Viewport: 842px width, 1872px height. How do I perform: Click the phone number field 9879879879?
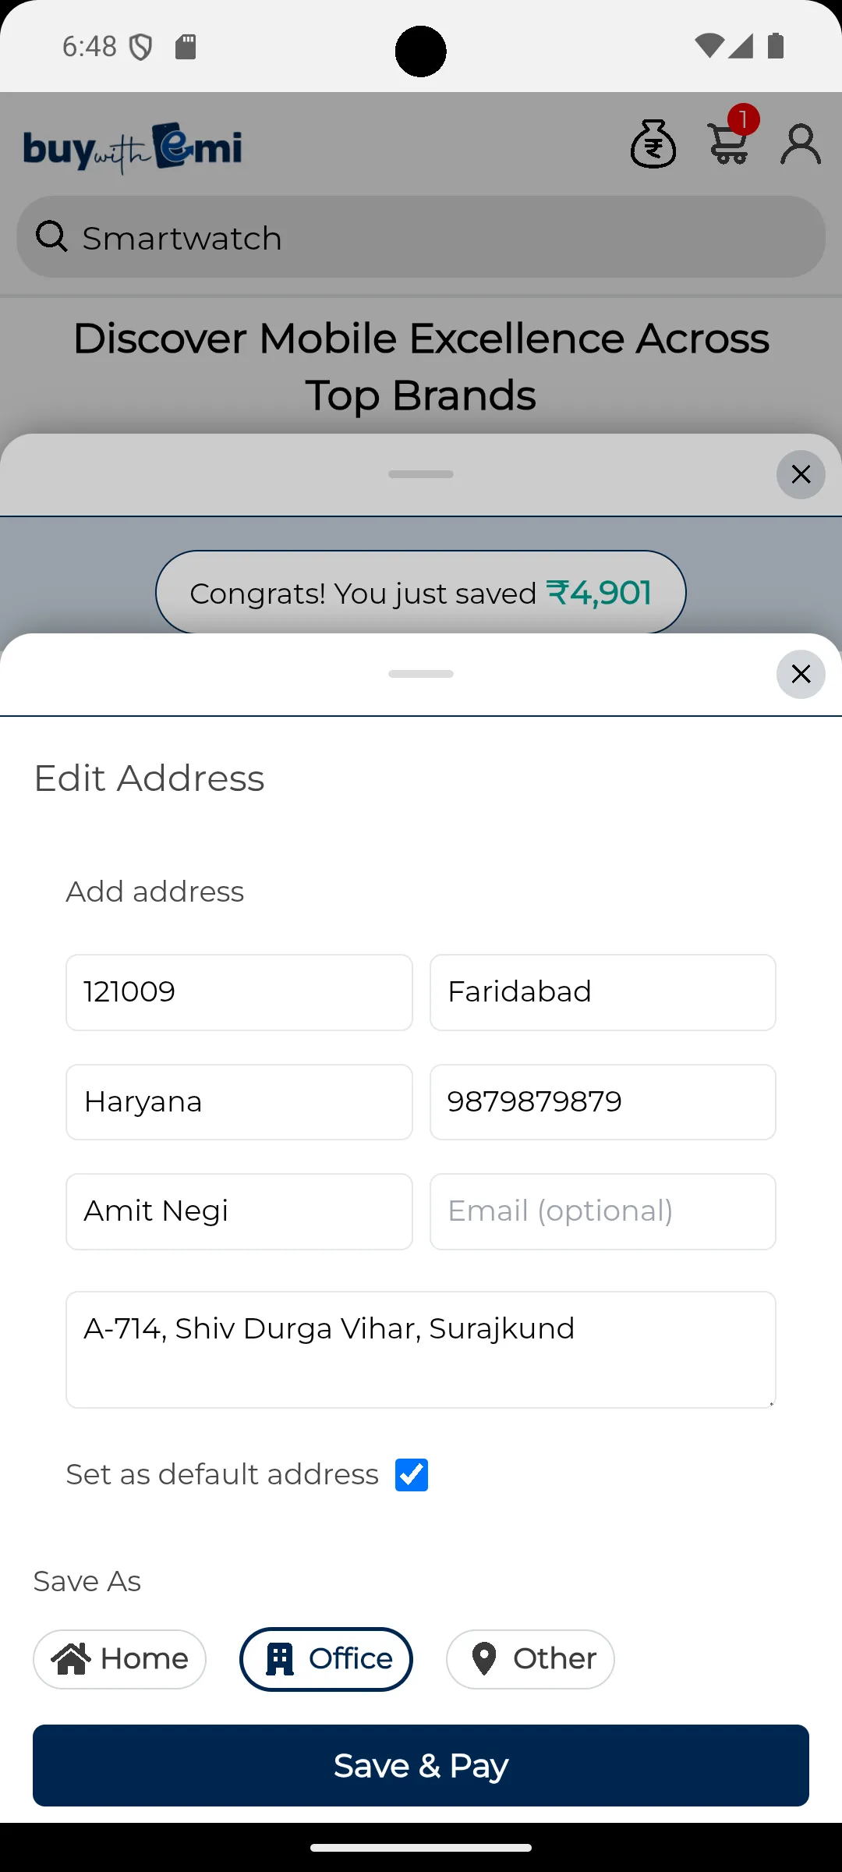point(603,1102)
